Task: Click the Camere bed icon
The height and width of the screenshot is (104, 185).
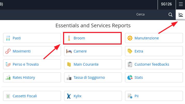Action: (69, 51)
